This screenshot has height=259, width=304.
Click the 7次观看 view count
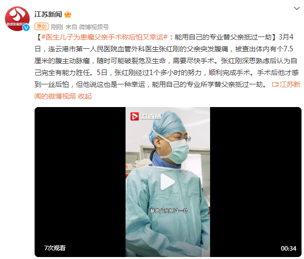pyautogui.click(x=55, y=248)
